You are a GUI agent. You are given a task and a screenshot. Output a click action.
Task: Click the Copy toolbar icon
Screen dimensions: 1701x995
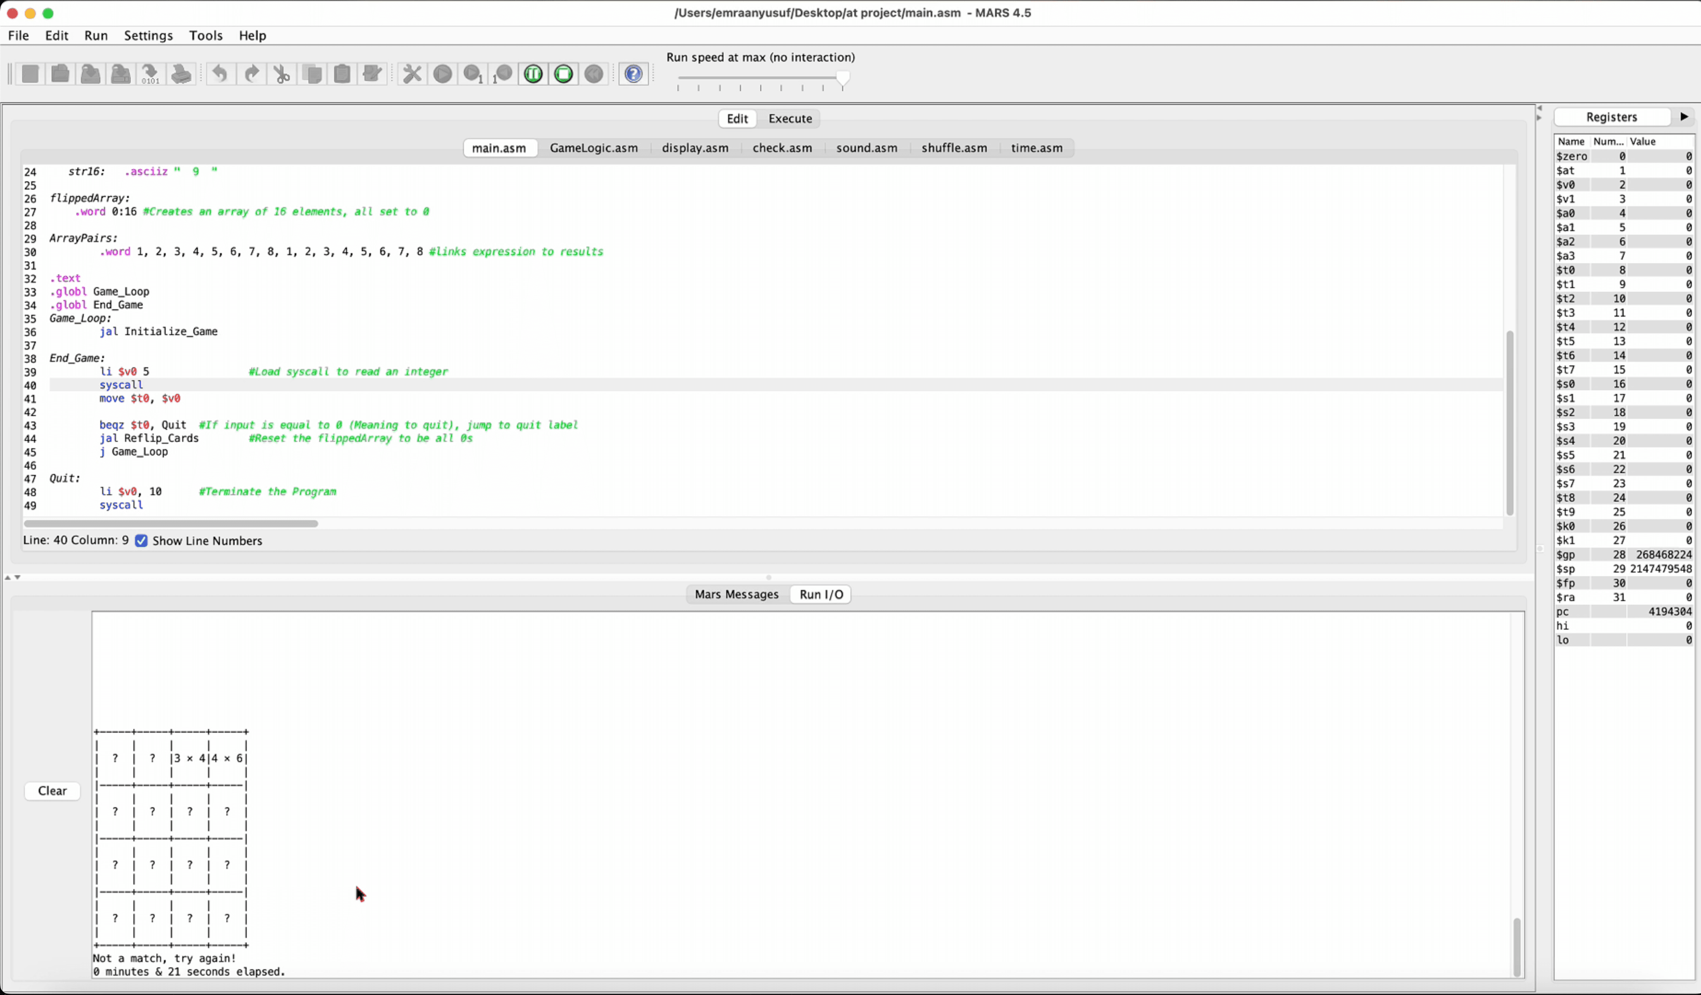(312, 74)
